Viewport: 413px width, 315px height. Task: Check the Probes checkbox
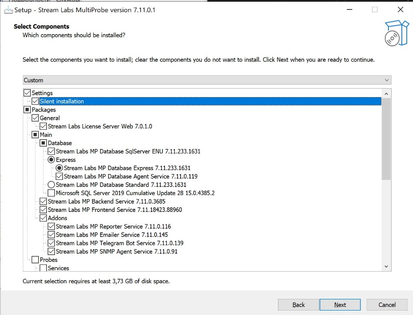[x=35, y=260]
